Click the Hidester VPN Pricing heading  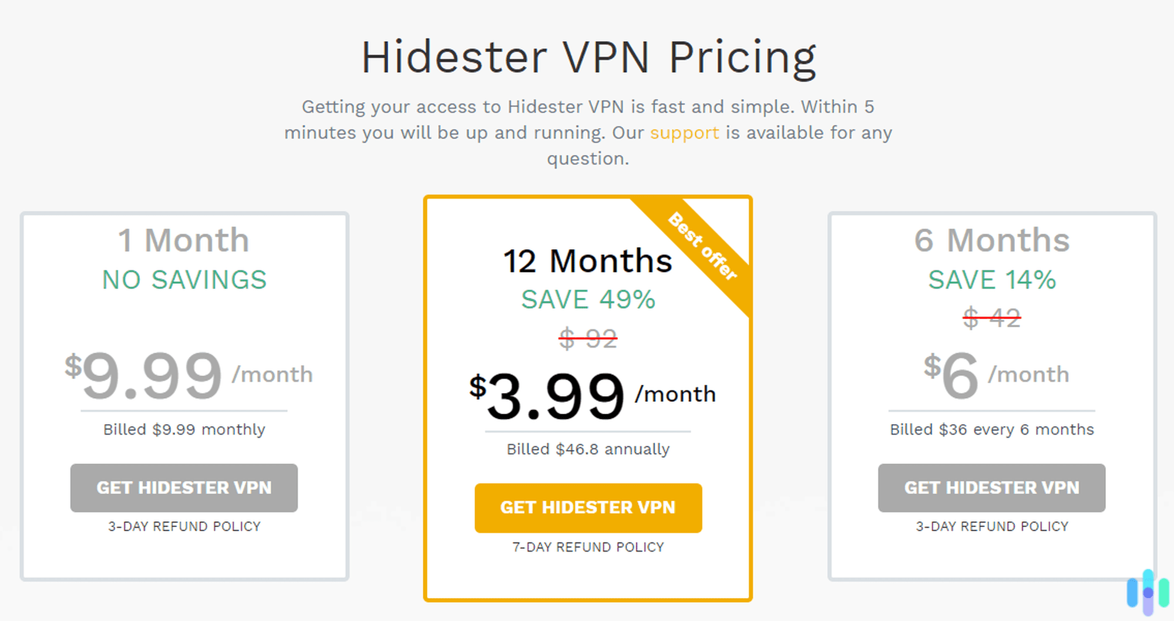(587, 56)
